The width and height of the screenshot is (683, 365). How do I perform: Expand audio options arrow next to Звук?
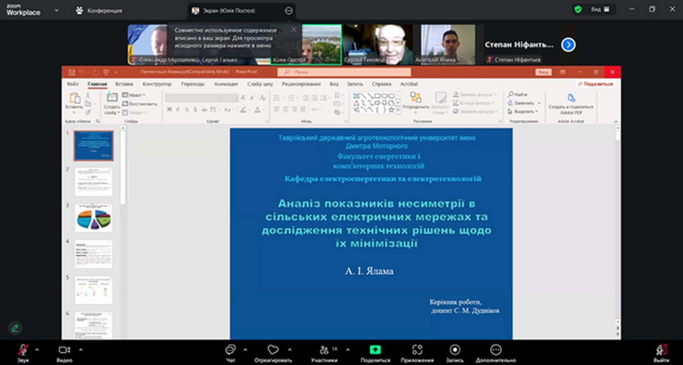coord(37,349)
